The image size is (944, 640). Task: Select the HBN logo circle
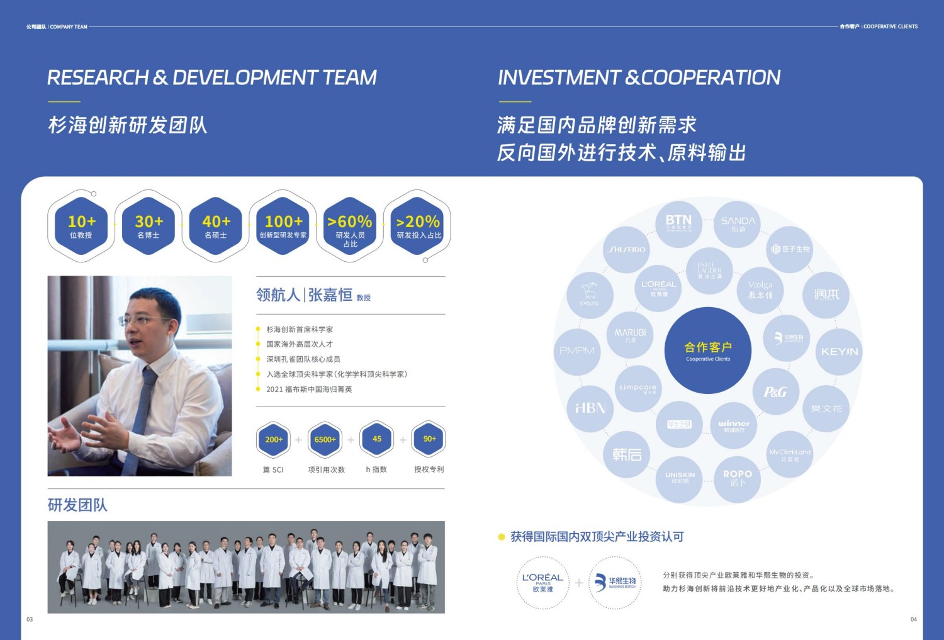590,408
